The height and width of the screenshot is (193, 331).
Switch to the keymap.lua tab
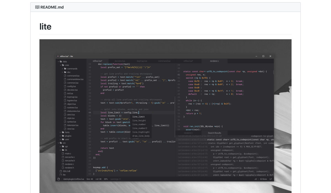point(142,61)
